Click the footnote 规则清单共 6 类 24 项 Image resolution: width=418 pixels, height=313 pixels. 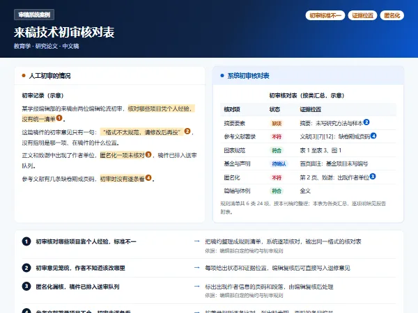303,207
